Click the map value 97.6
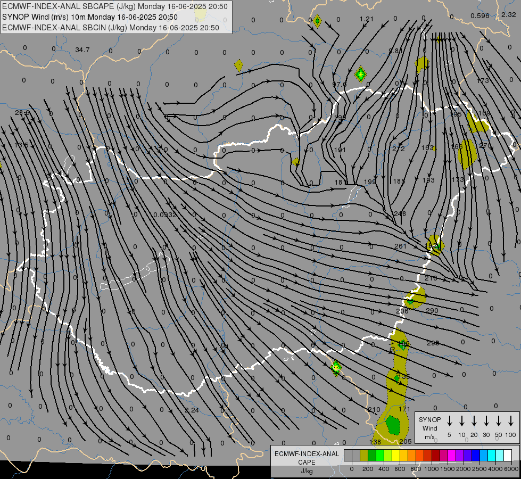This screenshot has width=521, height=479. (x=340, y=85)
